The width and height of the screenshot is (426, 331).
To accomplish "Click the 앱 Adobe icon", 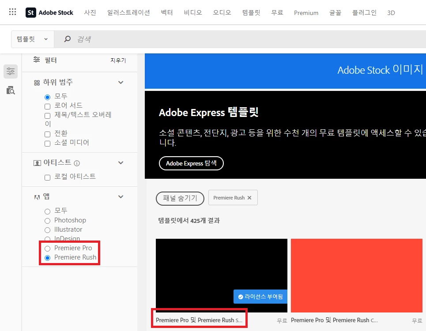I will [37, 197].
